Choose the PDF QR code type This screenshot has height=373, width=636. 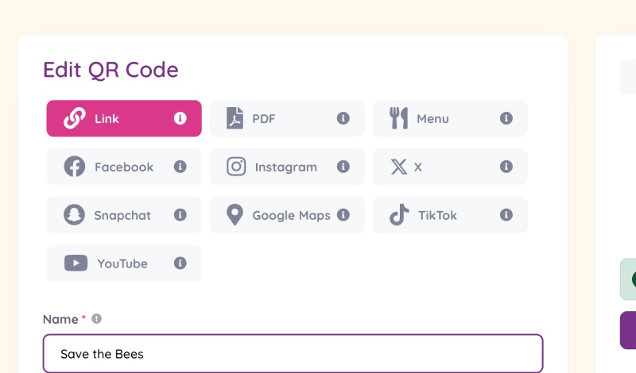tap(287, 118)
